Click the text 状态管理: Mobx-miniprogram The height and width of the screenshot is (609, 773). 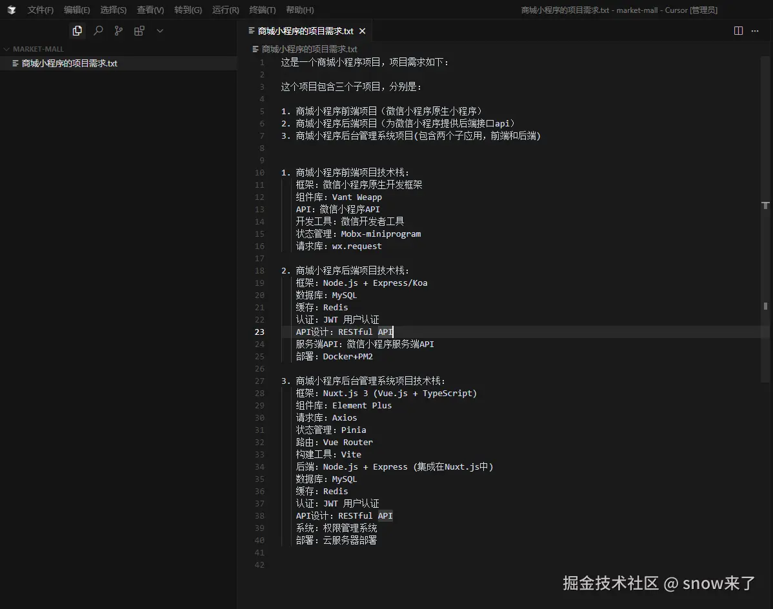[358, 234]
